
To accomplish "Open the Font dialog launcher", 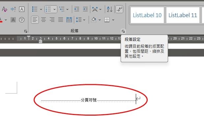I will pos(26,31).
